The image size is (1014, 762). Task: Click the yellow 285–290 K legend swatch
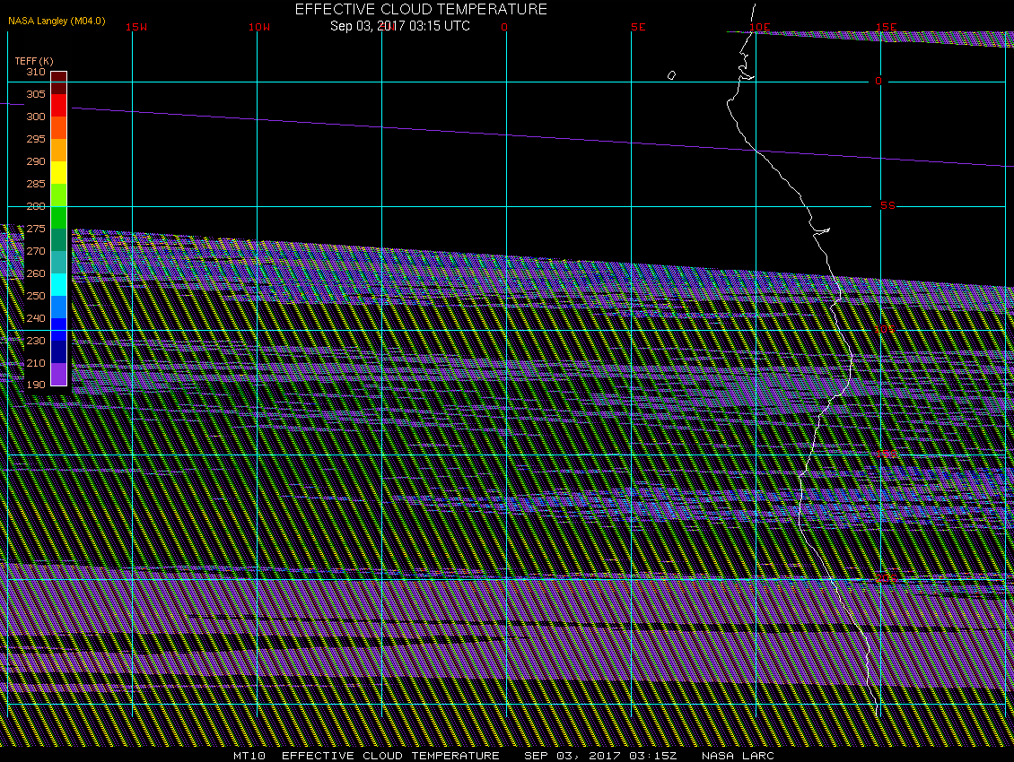pyautogui.click(x=59, y=172)
